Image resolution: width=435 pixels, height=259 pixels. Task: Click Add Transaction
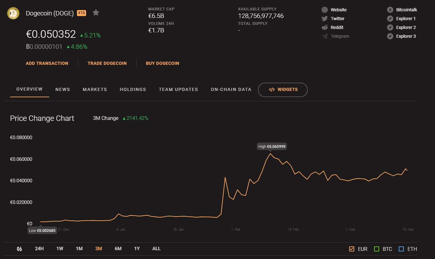pyautogui.click(x=47, y=63)
